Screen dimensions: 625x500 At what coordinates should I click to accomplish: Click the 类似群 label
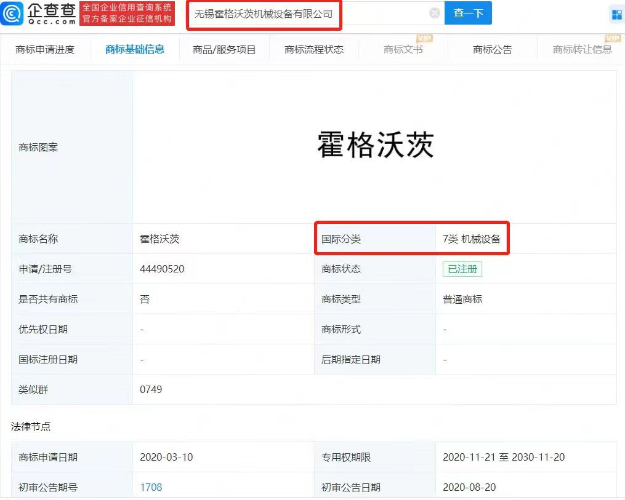click(x=33, y=390)
